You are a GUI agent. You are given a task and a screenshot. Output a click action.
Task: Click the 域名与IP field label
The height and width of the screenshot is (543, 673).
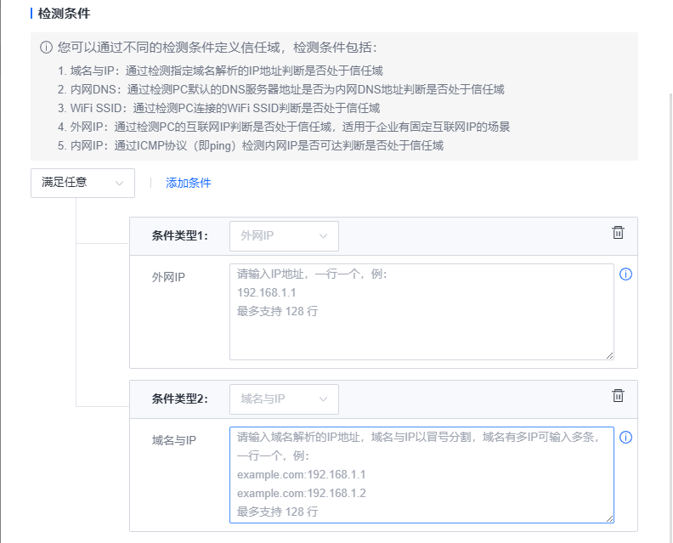(x=173, y=440)
